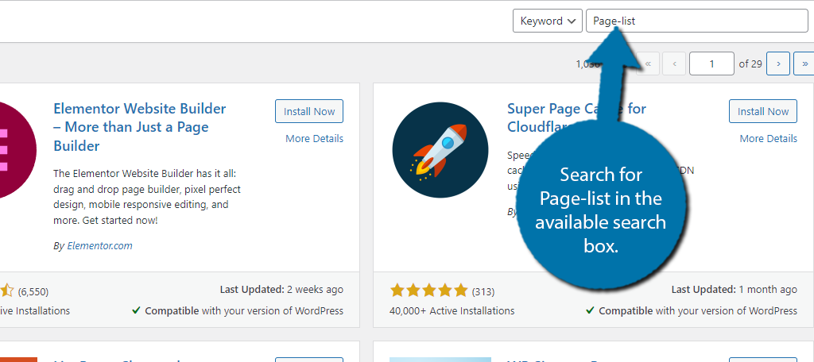Click the Elementor plugin description text

pyautogui.click(x=147, y=197)
